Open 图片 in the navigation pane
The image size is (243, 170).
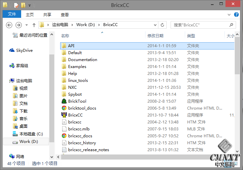[23, 96]
